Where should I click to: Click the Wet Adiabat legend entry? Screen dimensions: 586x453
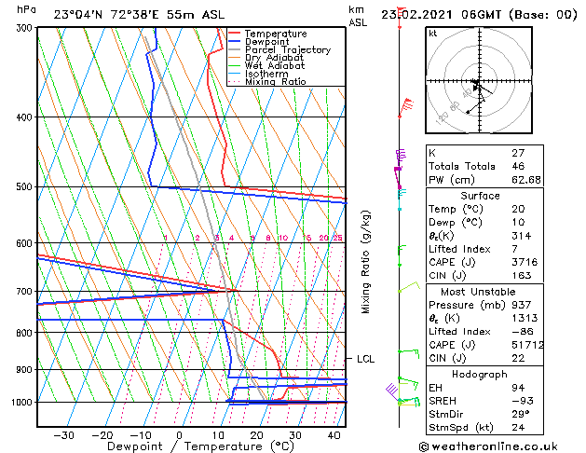[x=266, y=65]
